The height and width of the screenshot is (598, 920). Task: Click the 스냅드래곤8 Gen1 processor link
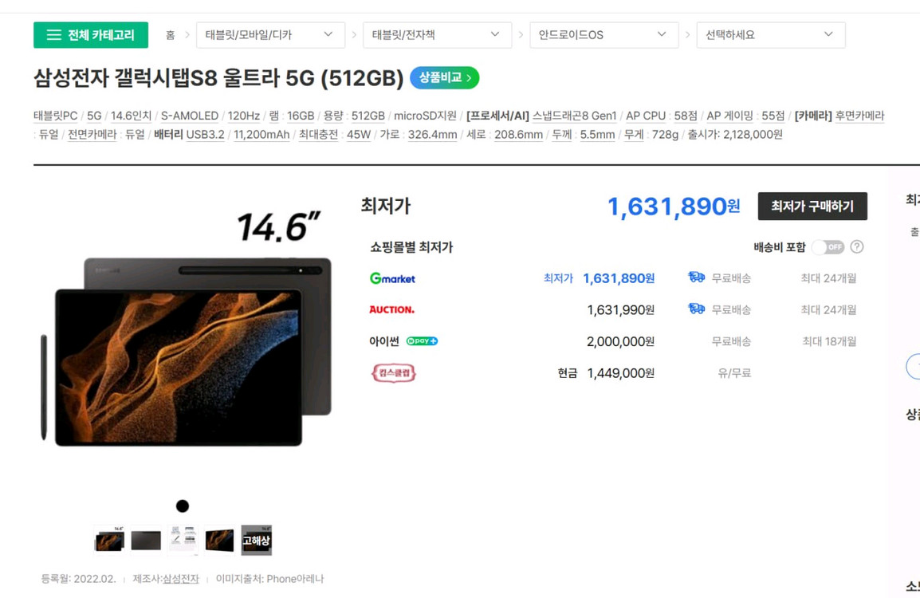coord(575,116)
